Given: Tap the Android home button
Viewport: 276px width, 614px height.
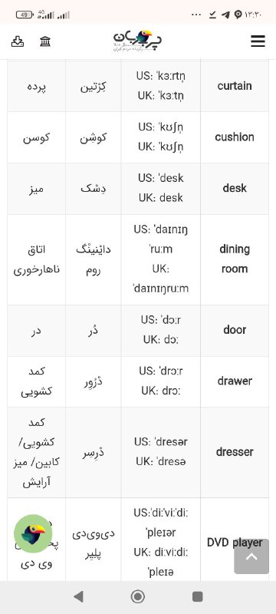Looking at the screenshot, I should [137, 597].
